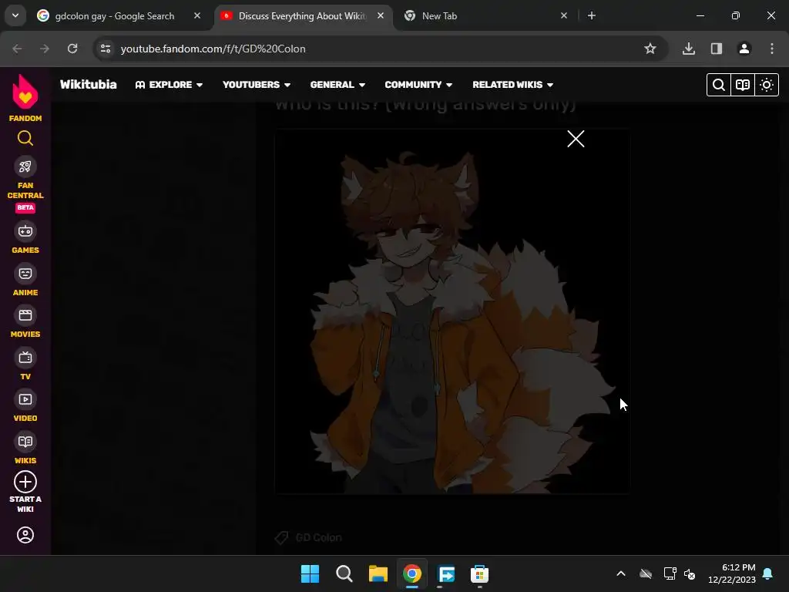Show hidden system tray icons
This screenshot has height=592, width=789.
tap(621, 573)
